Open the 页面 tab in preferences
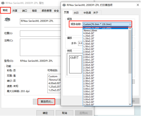This screenshot has height=116, width=141. point(67,12)
